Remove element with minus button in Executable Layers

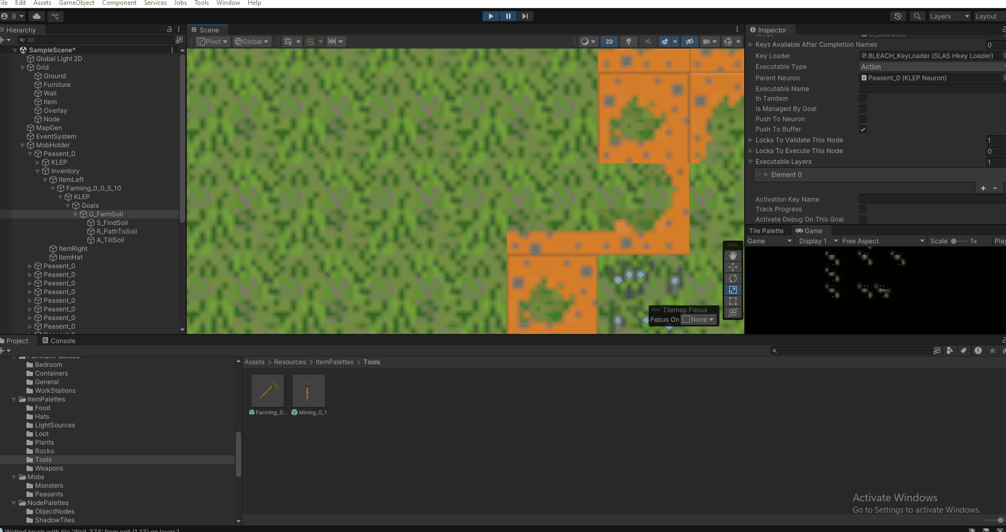(995, 188)
